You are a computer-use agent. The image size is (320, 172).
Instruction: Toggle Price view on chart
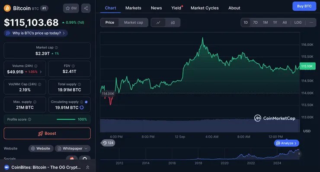(109, 22)
